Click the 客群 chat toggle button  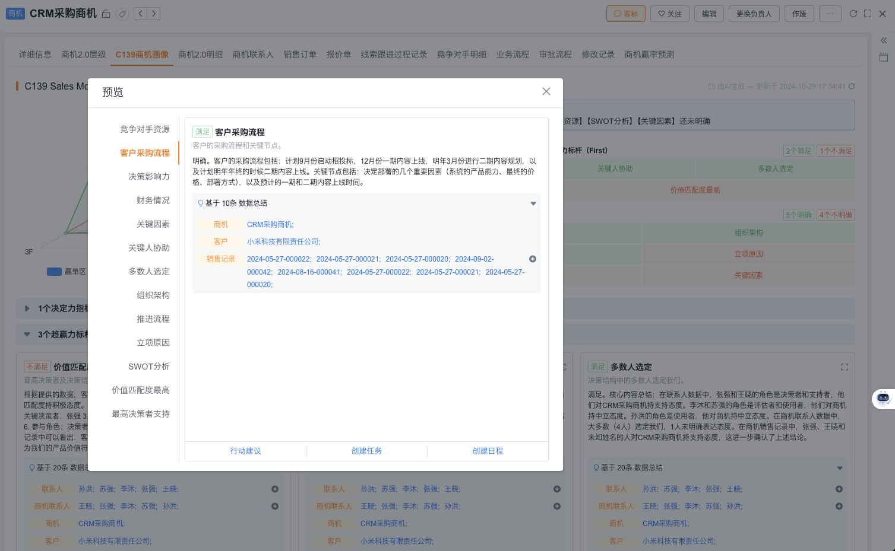tap(625, 13)
